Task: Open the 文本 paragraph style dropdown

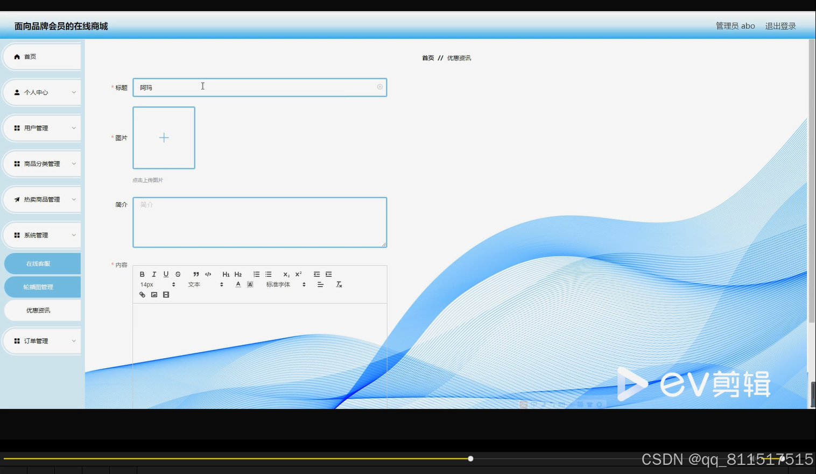Action: click(x=206, y=284)
